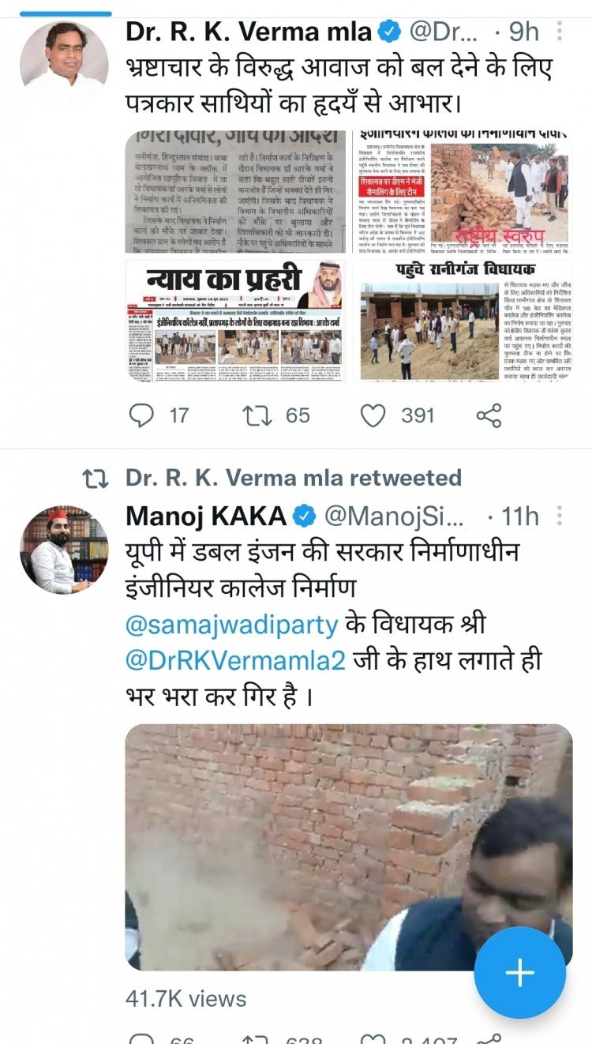Open more options on Dr. R. K. Verma's tweet

[x=559, y=32]
